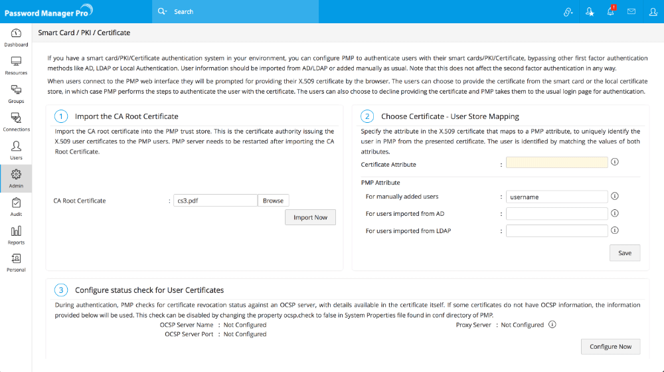Screen dimensions: 664x372
Task: Open the Dashboard section in sidebar
Action: point(16,37)
